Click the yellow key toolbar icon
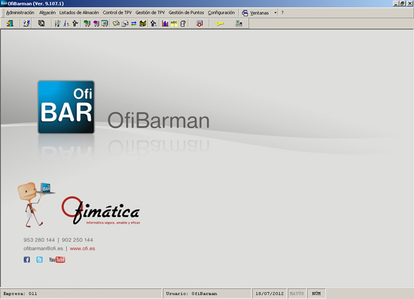The height and width of the screenshot is (299, 414). click(220, 24)
